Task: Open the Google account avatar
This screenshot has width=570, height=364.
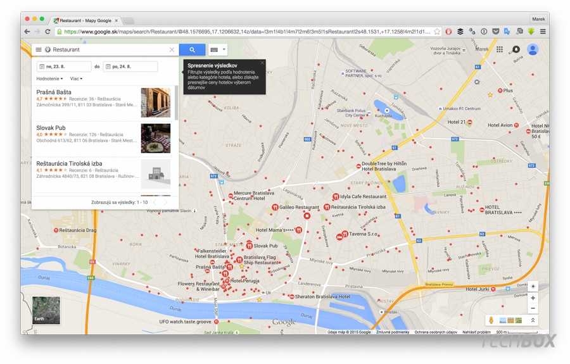Action: point(533,49)
